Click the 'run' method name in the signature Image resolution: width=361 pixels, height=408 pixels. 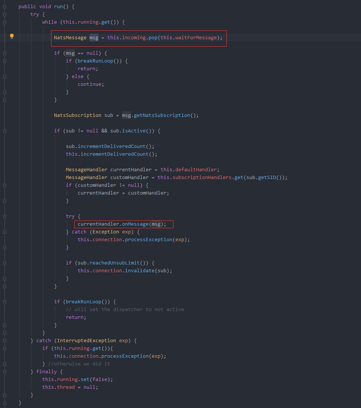click(58, 7)
